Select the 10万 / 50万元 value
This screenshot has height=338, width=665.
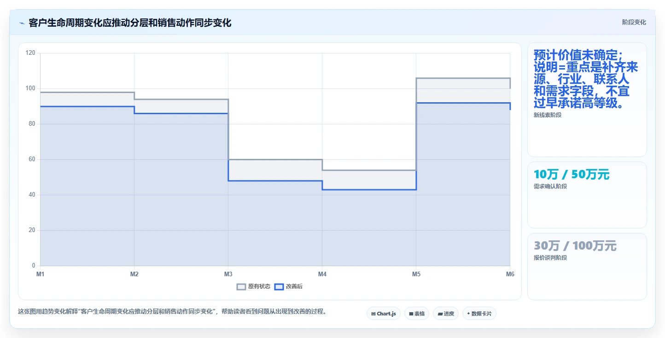point(571,175)
